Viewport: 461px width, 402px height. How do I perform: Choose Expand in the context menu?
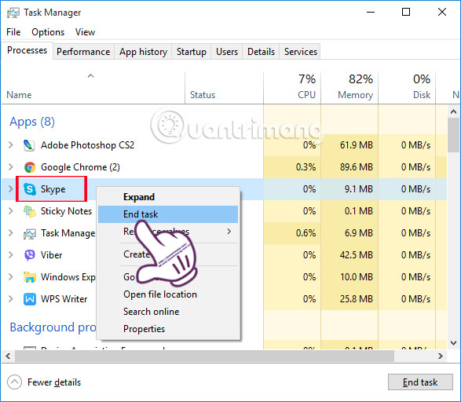pos(168,197)
